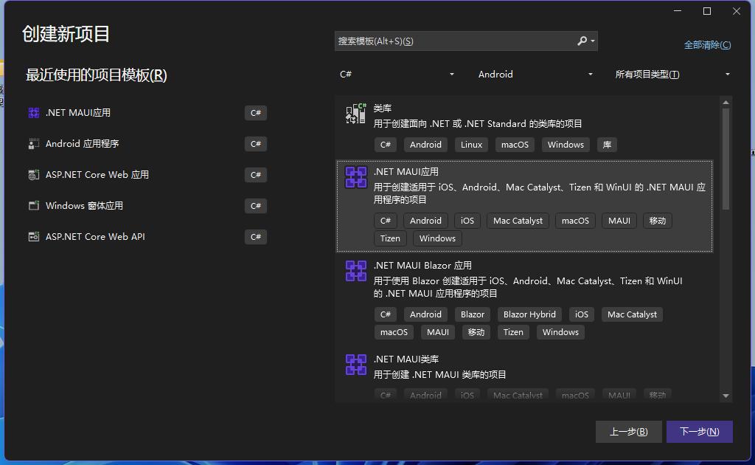The width and height of the screenshot is (755, 465).
Task: Click the C# badge beside Android 应用程序
Action: pyautogui.click(x=256, y=144)
